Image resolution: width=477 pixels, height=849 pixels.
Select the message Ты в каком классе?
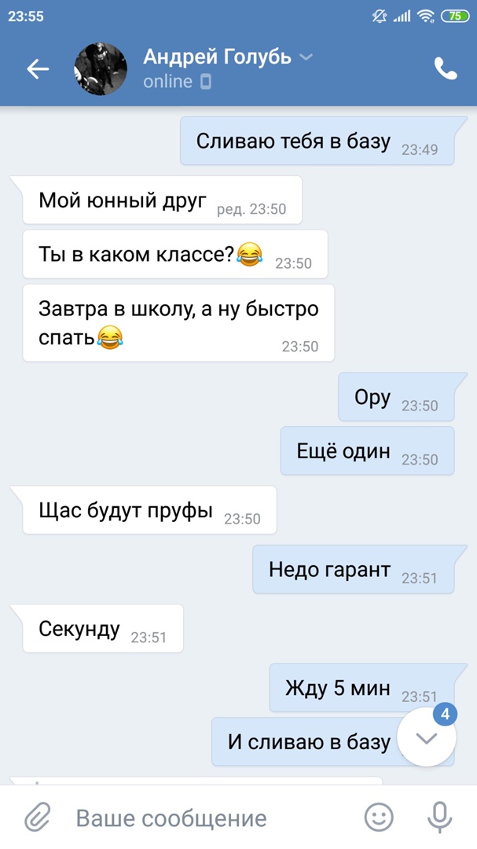coord(175,254)
